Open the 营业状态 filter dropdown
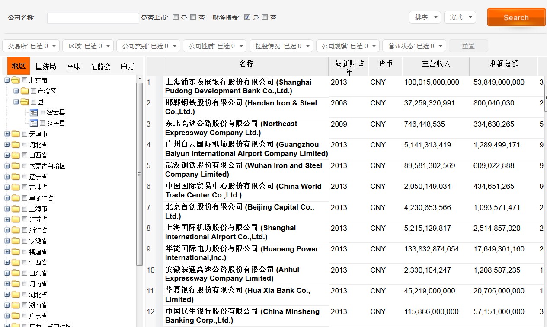 click(414, 46)
